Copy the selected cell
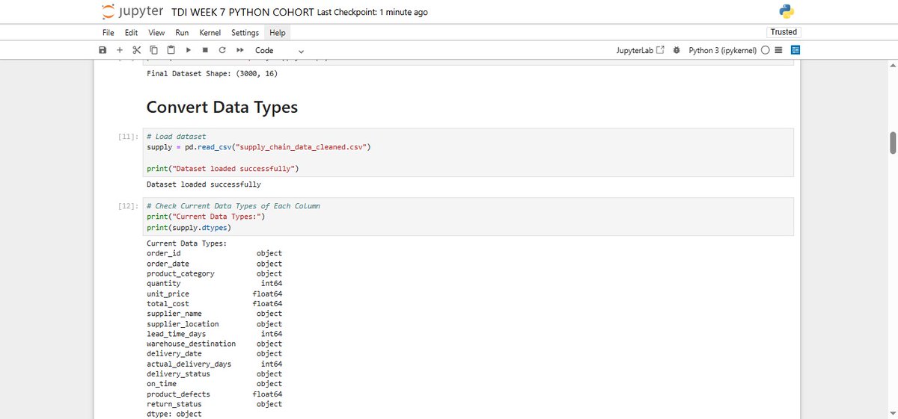The width and height of the screenshot is (898, 419). 153,50
